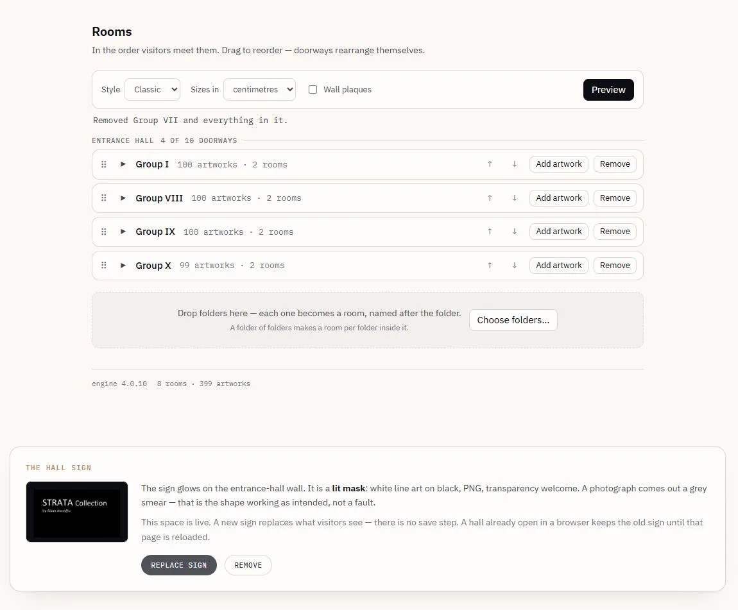This screenshot has width=738, height=610.
Task: Click the 'Rooms' heading
Action: pos(112,31)
